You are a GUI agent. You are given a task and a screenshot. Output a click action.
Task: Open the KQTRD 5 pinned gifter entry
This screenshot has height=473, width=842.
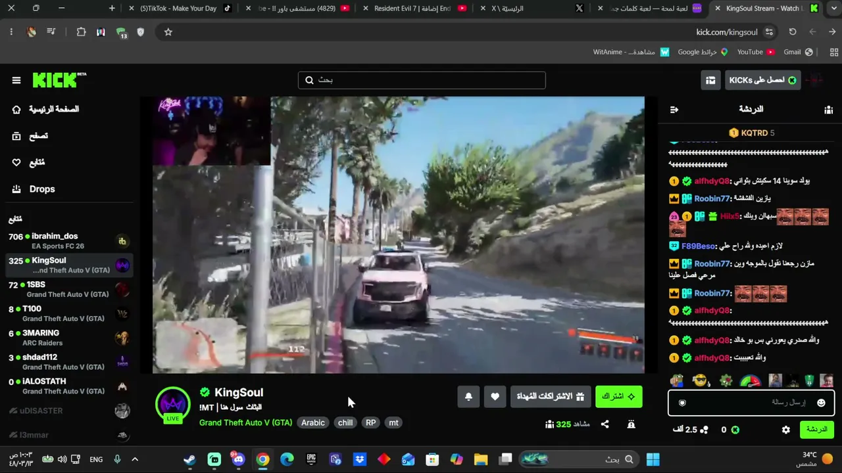752,133
